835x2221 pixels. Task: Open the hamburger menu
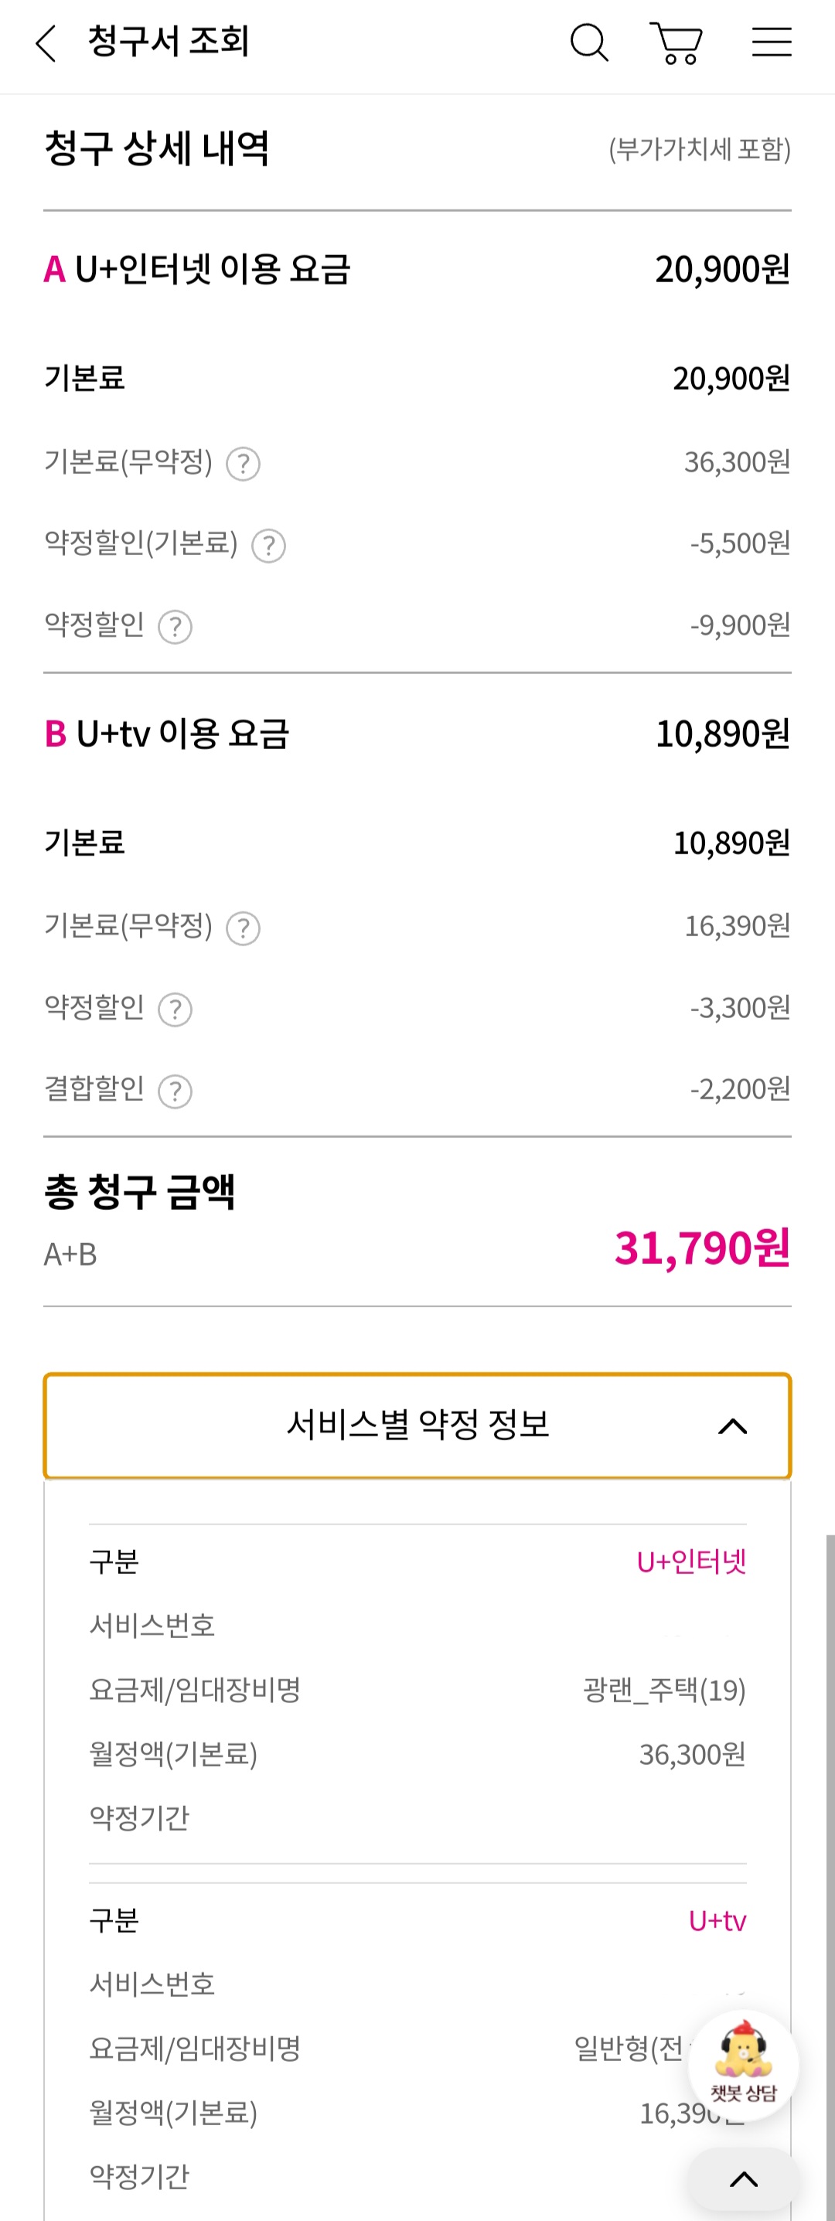tap(771, 43)
